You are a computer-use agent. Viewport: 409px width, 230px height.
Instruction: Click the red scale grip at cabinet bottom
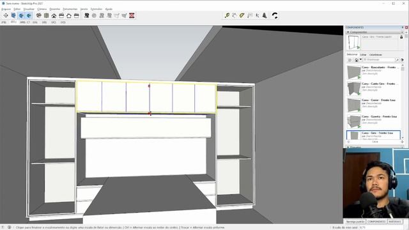(150, 114)
